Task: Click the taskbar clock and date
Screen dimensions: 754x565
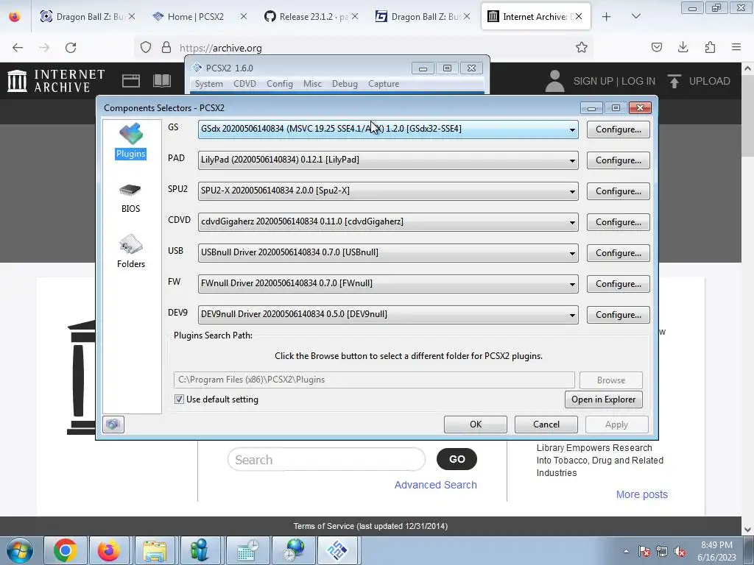Action: (716, 551)
